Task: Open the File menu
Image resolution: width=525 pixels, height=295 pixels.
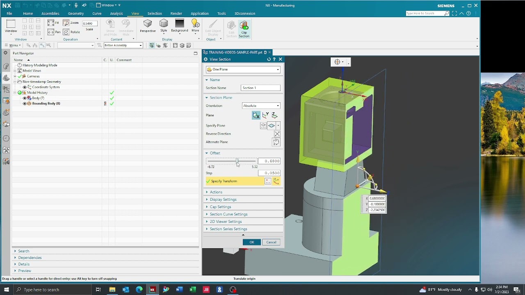Action: pyautogui.click(x=9, y=14)
